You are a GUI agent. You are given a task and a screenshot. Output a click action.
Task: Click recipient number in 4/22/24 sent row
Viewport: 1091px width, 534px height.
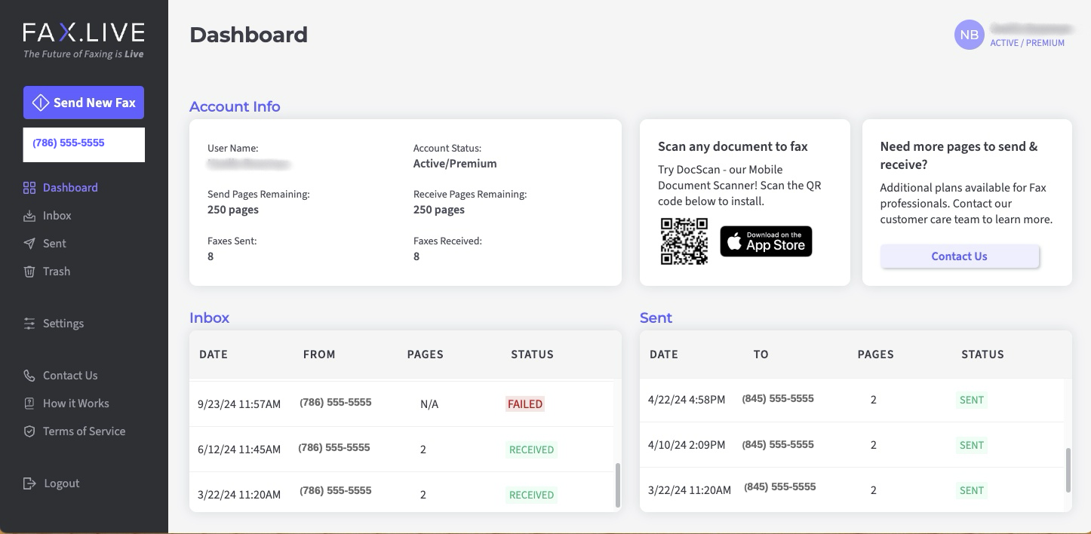(778, 398)
